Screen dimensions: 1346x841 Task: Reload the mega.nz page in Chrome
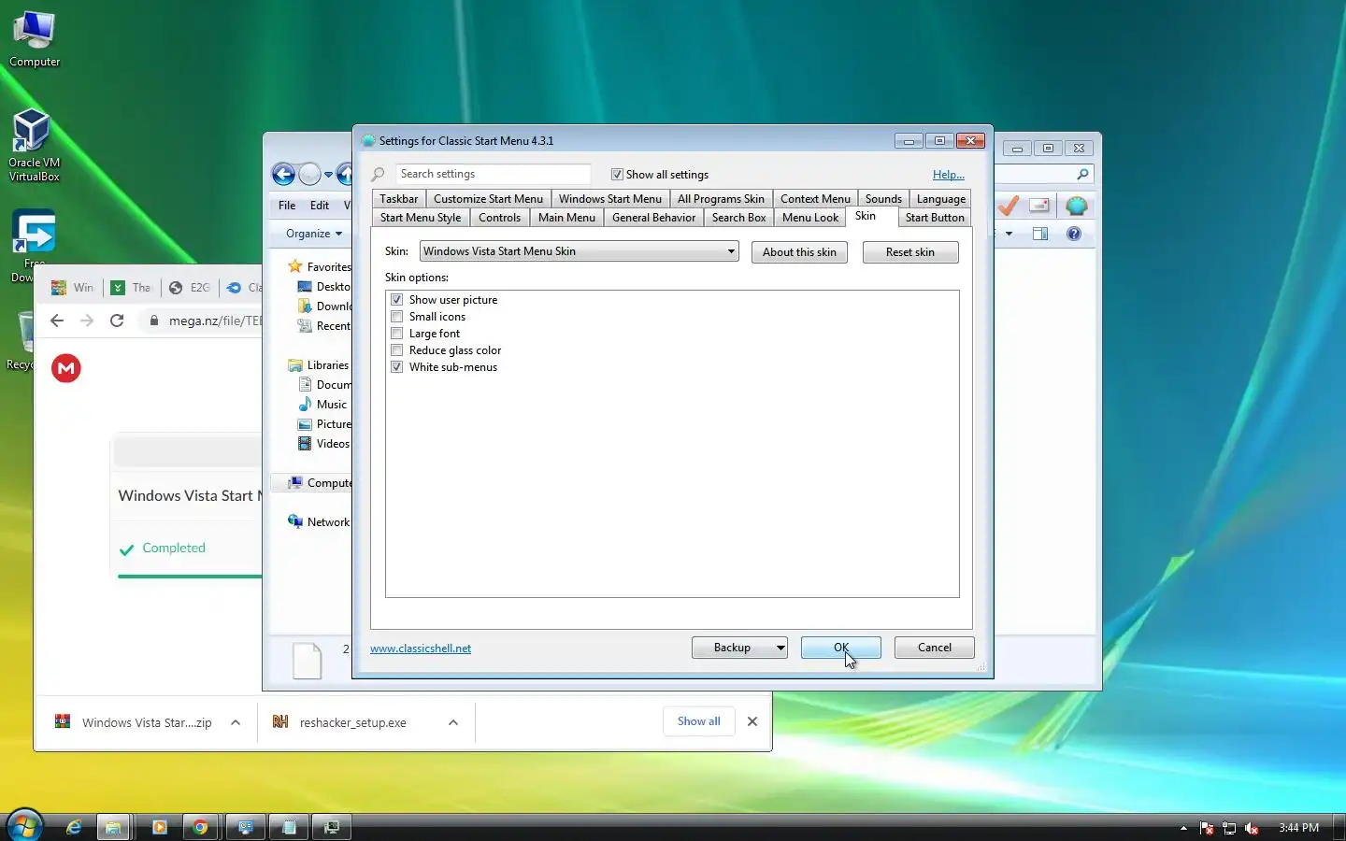117,321
